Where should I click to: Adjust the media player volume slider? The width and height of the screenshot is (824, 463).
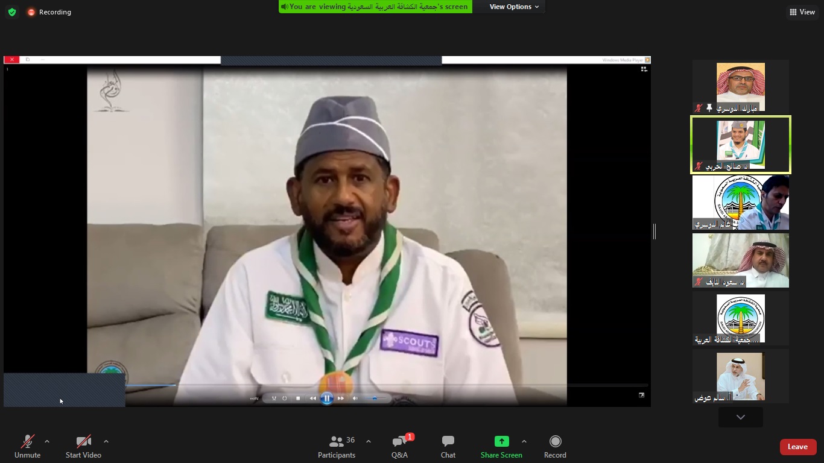374,398
